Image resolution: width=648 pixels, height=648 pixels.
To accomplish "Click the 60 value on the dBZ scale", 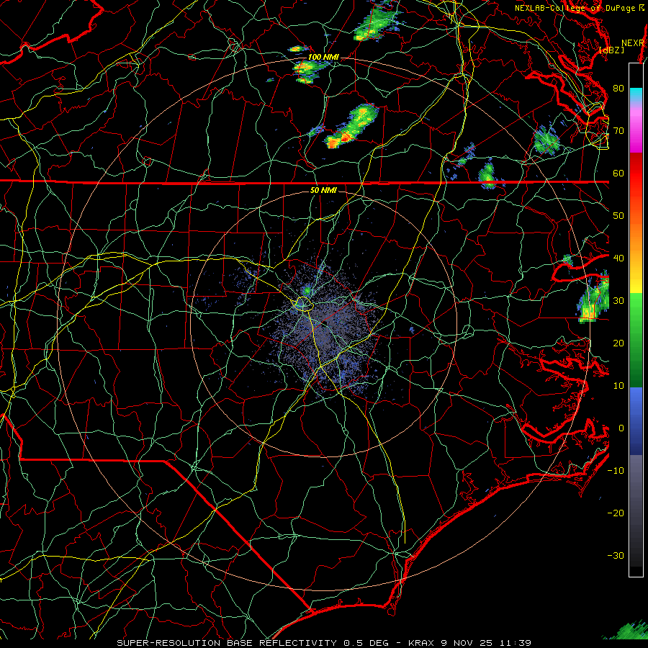I will coord(618,173).
